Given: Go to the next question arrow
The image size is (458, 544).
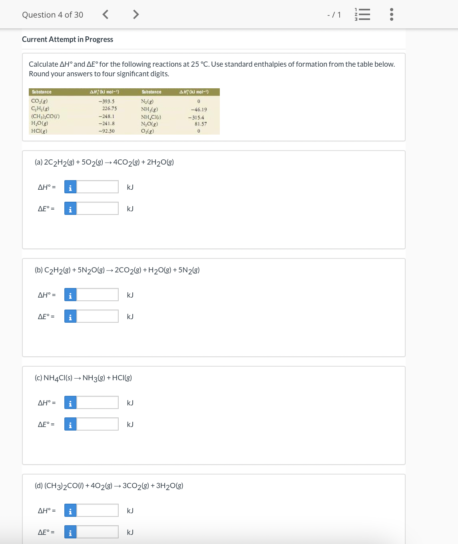Looking at the screenshot, I should pyautogui.click(x=136, y=15).
